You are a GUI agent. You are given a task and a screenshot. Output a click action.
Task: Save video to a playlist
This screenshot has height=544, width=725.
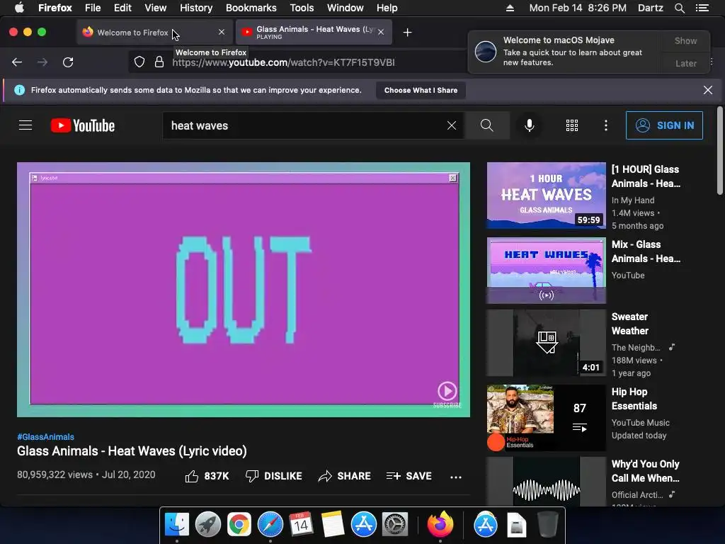409,476
